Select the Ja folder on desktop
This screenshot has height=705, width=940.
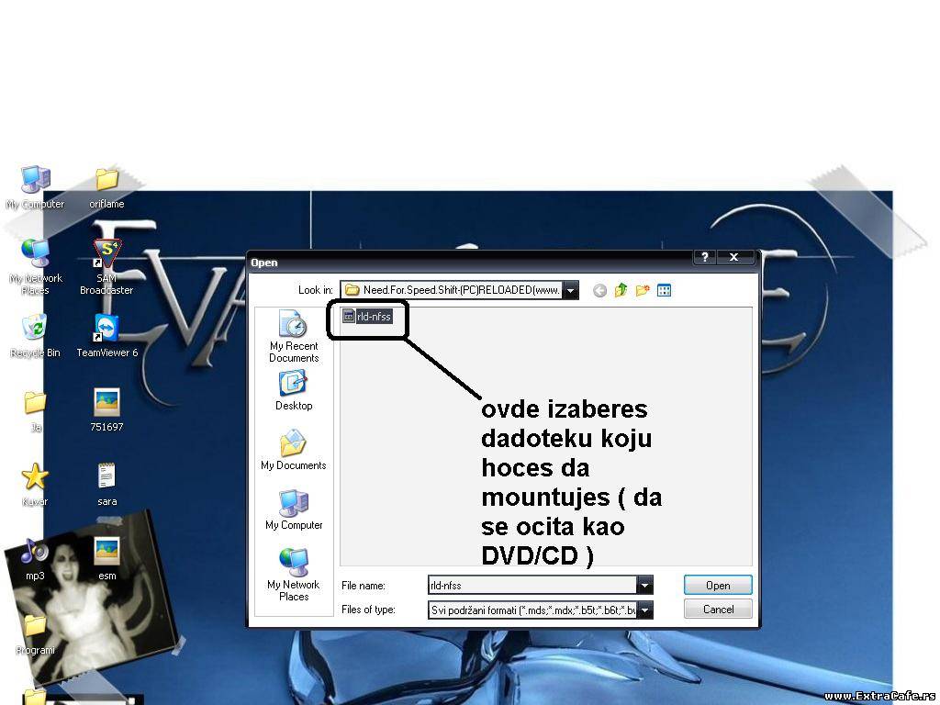36,410
